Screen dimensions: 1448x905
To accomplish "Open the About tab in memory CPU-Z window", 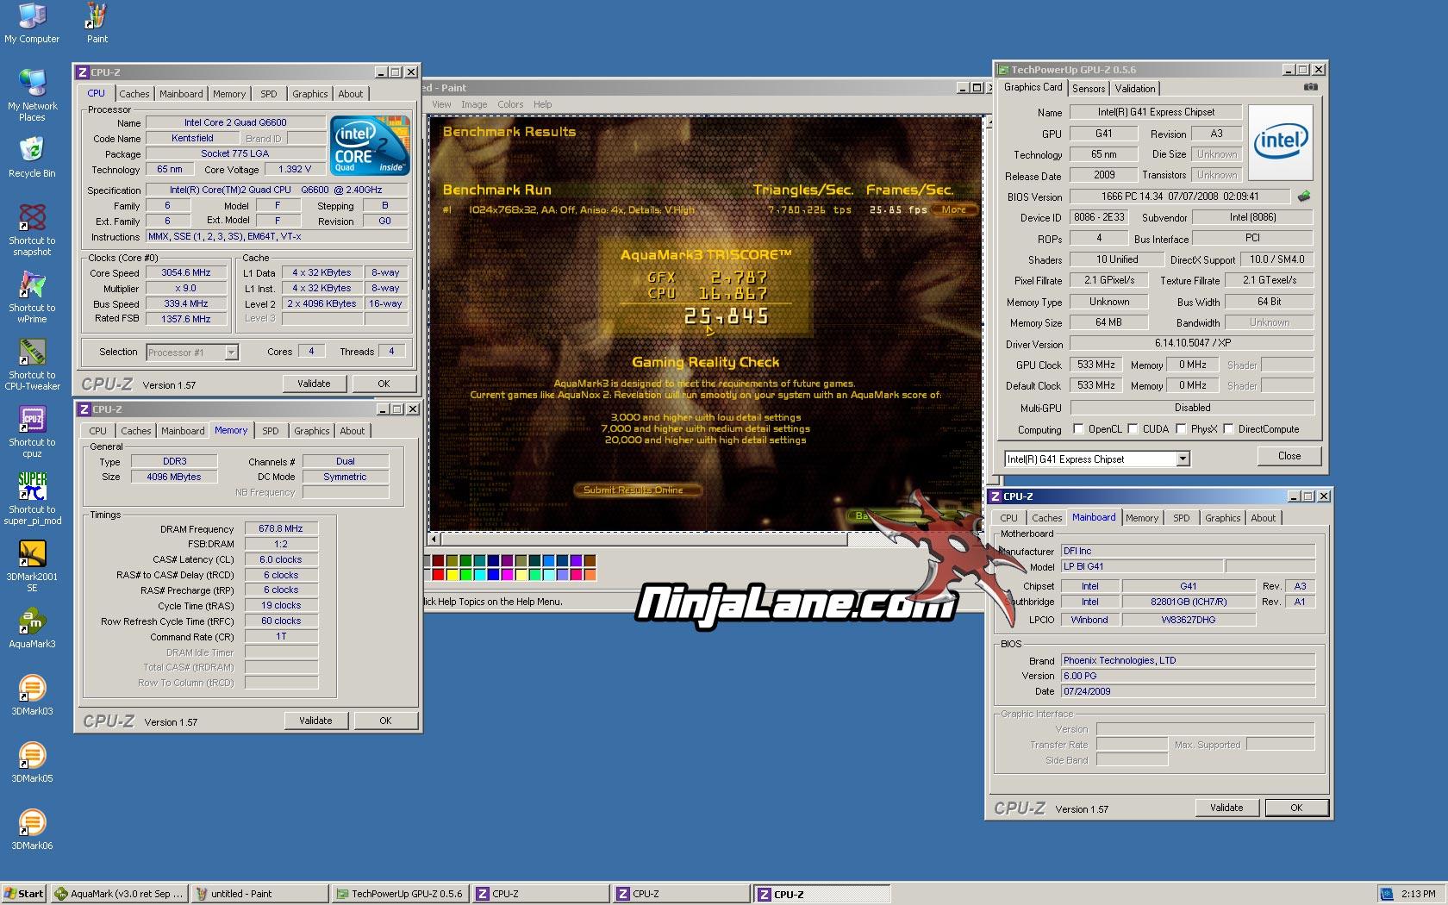I will (352, 431).
